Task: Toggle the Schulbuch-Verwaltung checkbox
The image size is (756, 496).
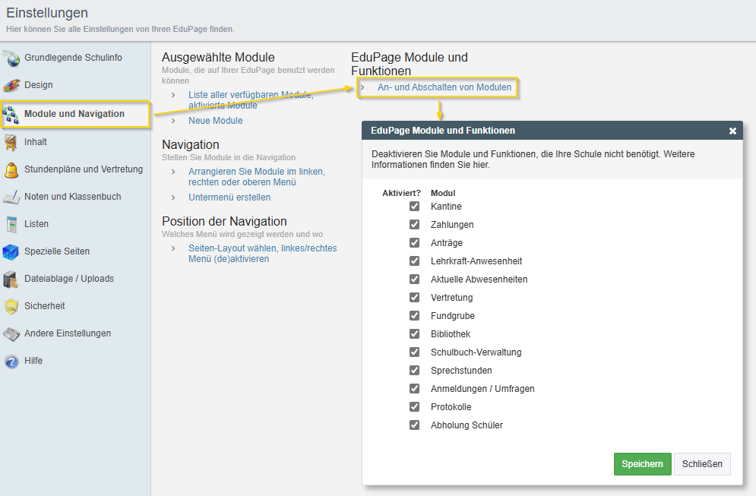Action: (x=414, y=352)
